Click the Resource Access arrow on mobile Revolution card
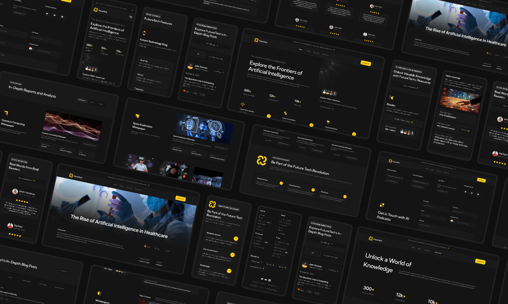The height and width of the screenshot is (304, 508). (236, 239)
